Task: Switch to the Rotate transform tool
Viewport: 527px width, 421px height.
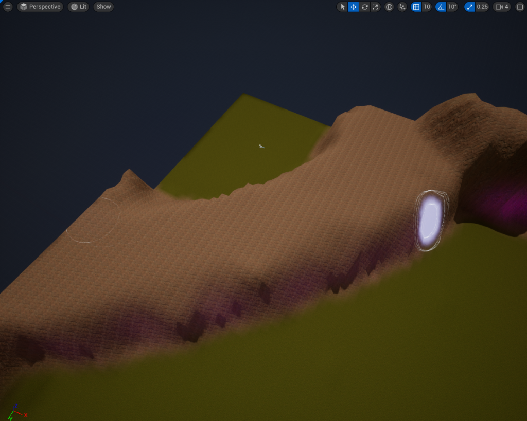Action: (x=364, y=7)
